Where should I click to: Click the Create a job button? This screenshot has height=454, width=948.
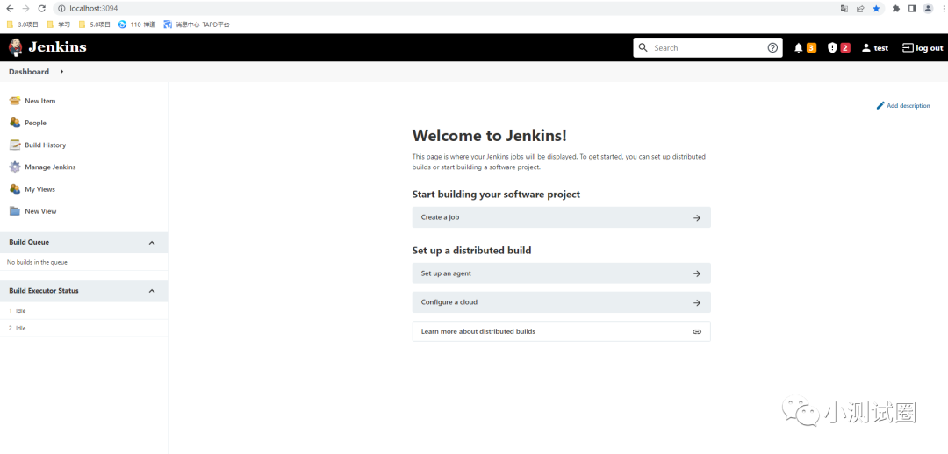tap(561, 217)
